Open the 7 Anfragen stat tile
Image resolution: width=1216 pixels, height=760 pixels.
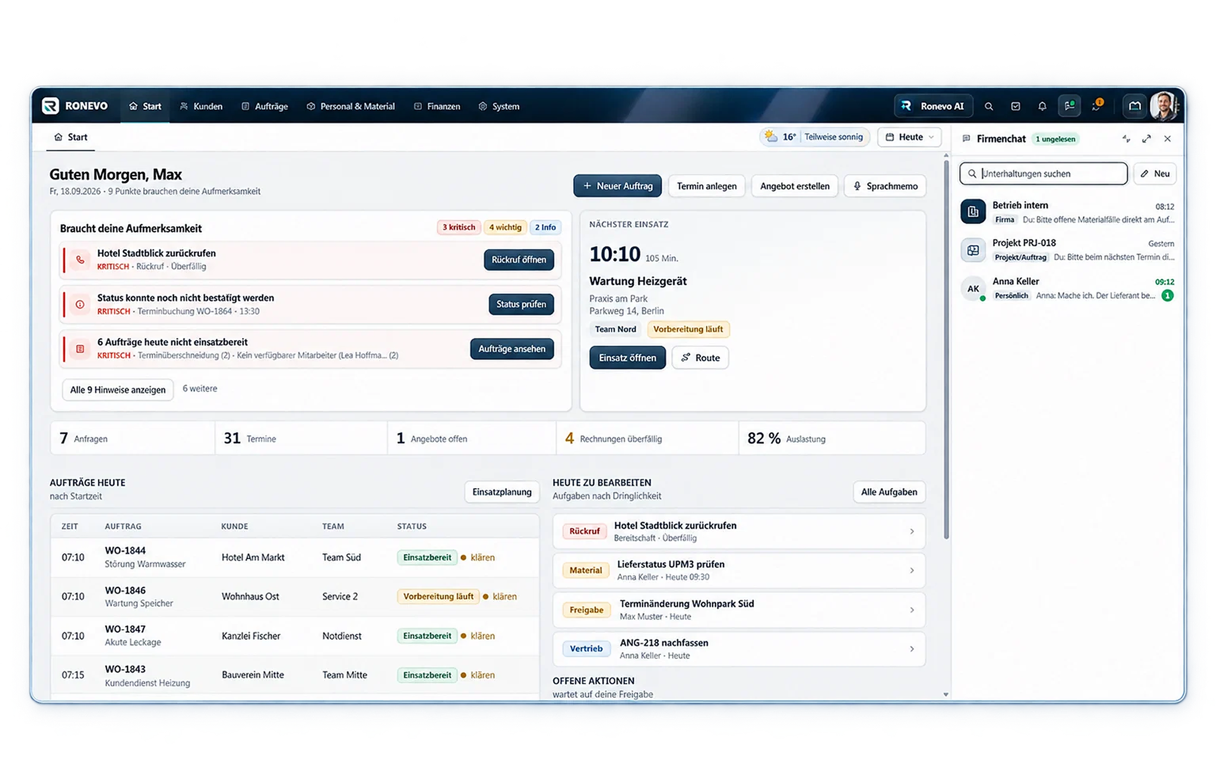tap(133, 438)
